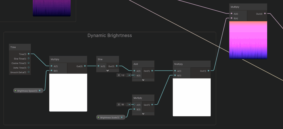Click the B(4) input port on Multiply node
Image resolution: width=283 pixels, height=129 pixels.
pyautogui.click(x=232, y=18)
